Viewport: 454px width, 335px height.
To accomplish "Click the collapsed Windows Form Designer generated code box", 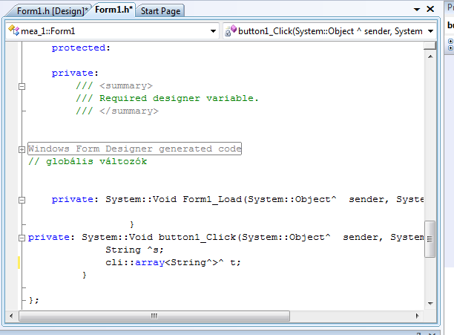I will (134, 149).
